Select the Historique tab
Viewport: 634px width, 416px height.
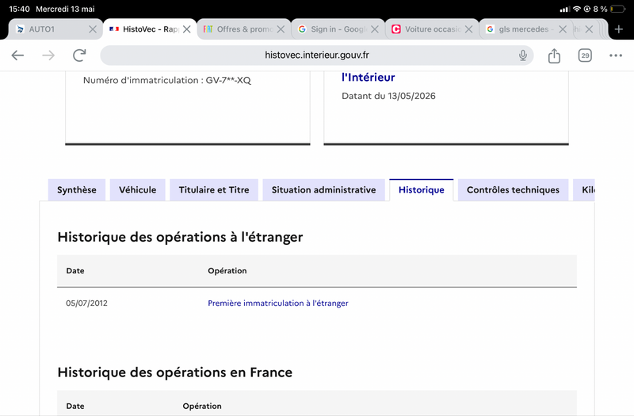pyautogui.click(x=422, y=189)
